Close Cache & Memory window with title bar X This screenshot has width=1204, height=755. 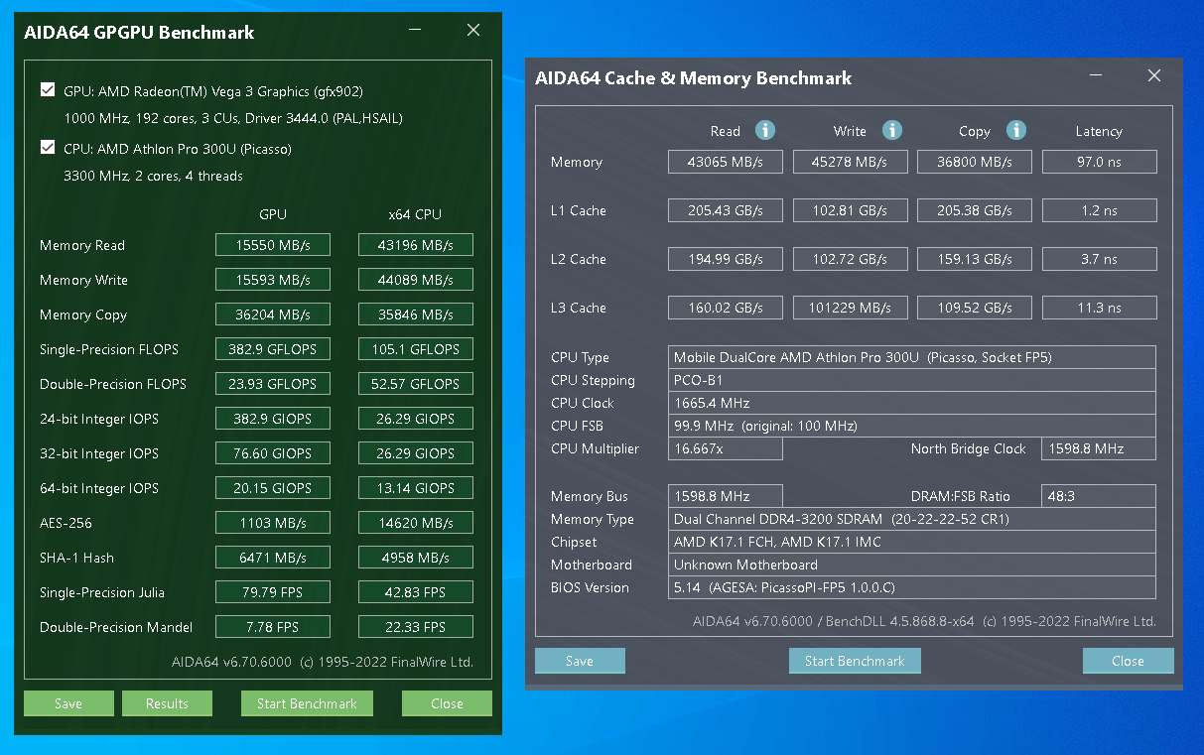click(x=1154, y=76)
